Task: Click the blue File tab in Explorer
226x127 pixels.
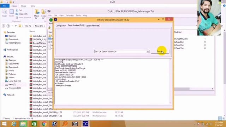Action: 5,6
